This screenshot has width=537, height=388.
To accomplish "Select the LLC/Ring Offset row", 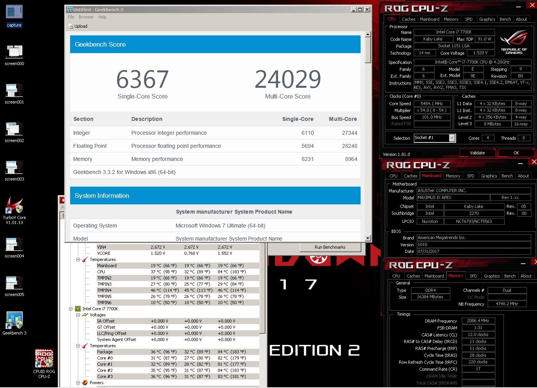I will 177,333.
